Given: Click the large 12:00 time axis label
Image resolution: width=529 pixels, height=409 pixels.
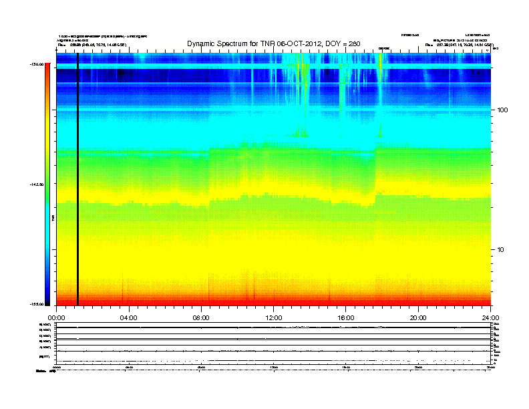Looking at the screenshot, I should pyautogui.click(x=274, y=318).
